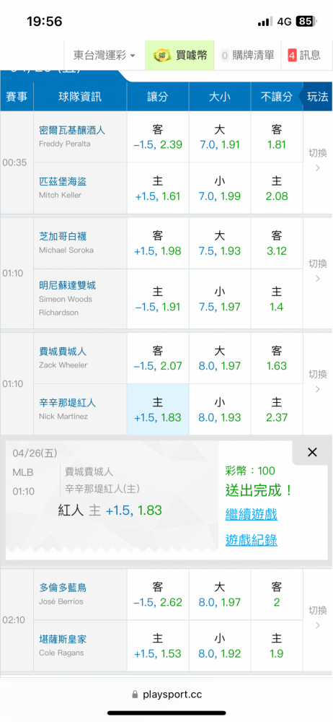Tap the playsport.cc address bar

click(166, 695)
